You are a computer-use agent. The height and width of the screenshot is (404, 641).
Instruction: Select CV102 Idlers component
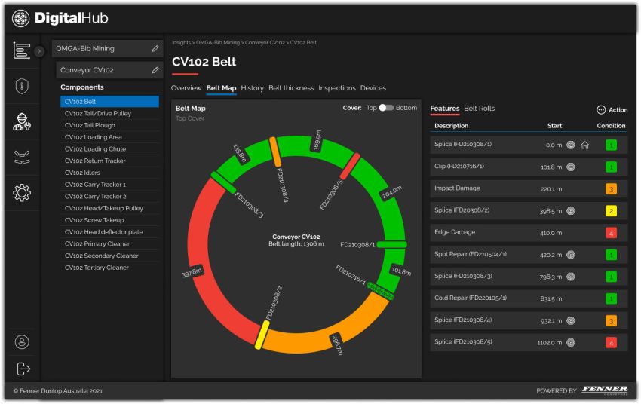pyautogui.click(x=109, y=173)
